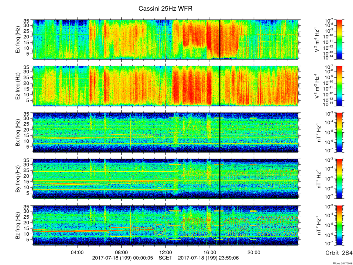Click the color bar beside the Ex panel
Screen dimensions: 353x265
(339, 39)
